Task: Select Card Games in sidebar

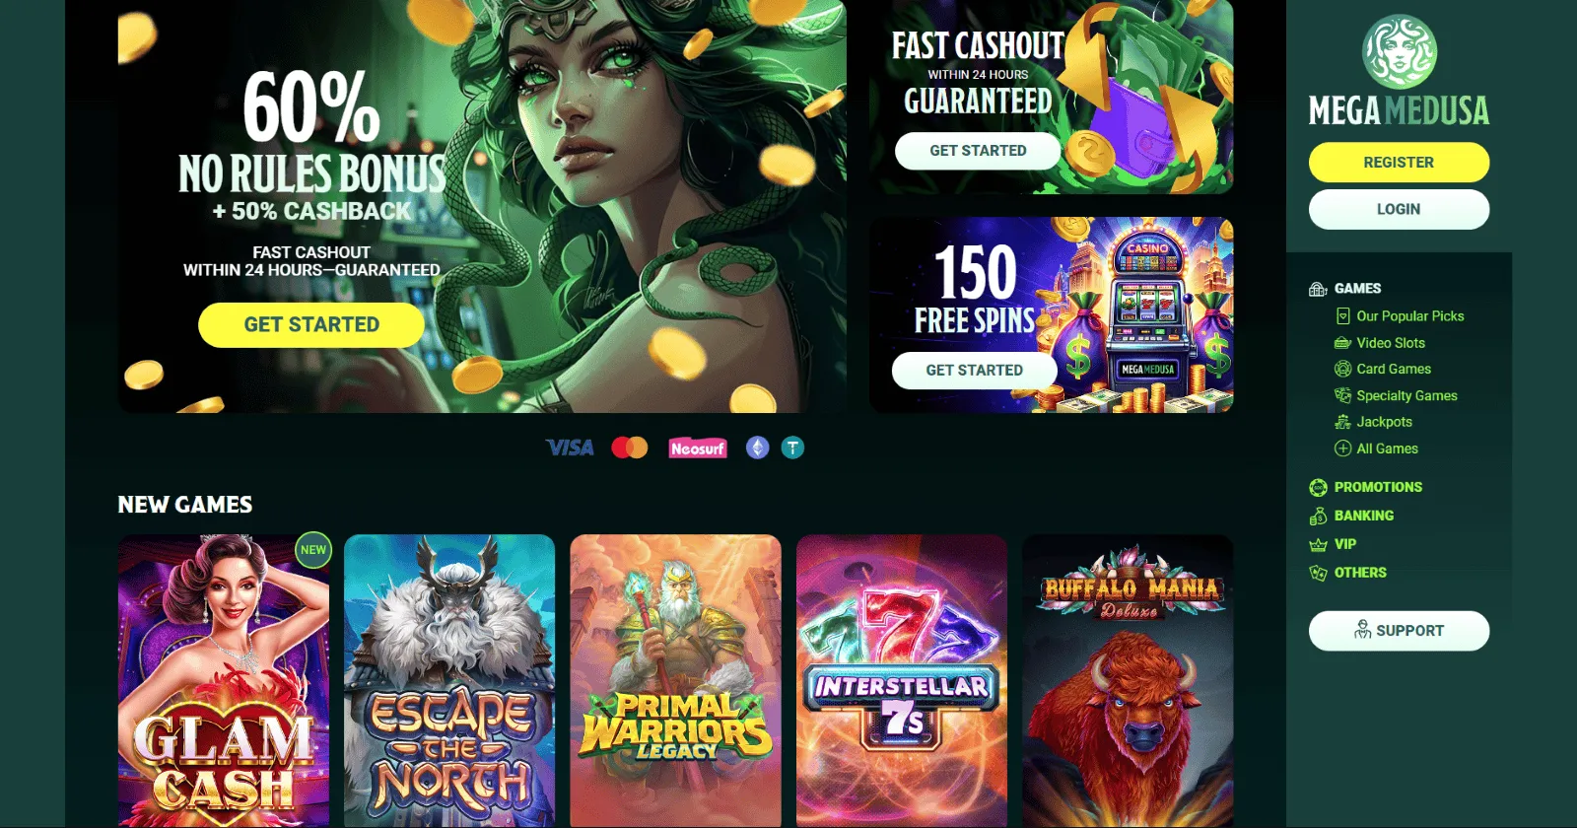Action: point(1393,369)
